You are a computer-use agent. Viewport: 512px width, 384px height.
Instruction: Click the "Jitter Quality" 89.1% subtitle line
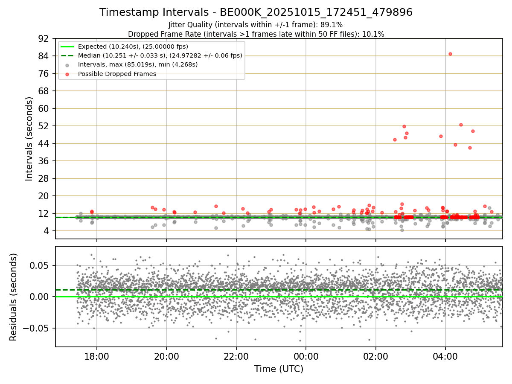pos(256,25)
